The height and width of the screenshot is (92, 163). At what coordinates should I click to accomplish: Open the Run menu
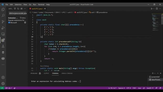[x=35, y=5]
